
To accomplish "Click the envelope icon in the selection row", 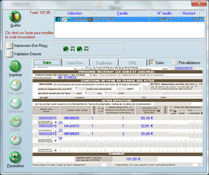I will point(64,19).
